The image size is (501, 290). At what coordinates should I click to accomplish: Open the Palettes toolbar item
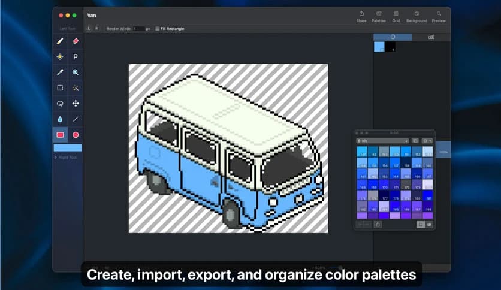[379, 16]
